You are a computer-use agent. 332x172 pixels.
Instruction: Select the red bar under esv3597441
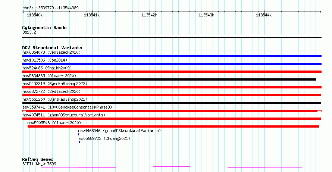click(x=172, y=111)
